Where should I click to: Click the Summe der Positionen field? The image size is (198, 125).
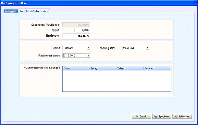pos(76,25)
